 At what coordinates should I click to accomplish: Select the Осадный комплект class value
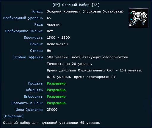85,11
